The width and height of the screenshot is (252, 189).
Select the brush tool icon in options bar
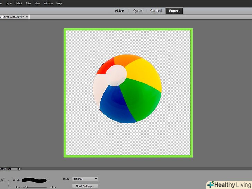(3, 180)
